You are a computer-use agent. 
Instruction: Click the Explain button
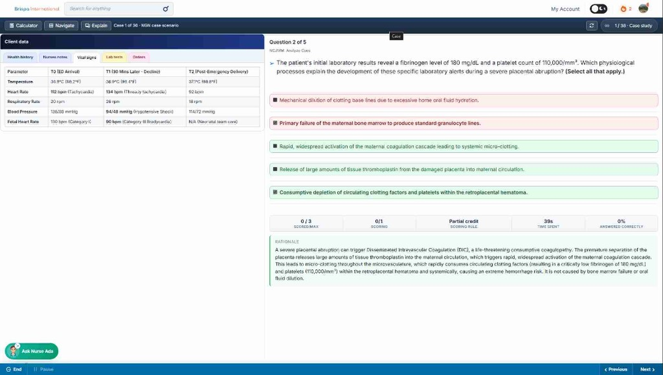96,26
